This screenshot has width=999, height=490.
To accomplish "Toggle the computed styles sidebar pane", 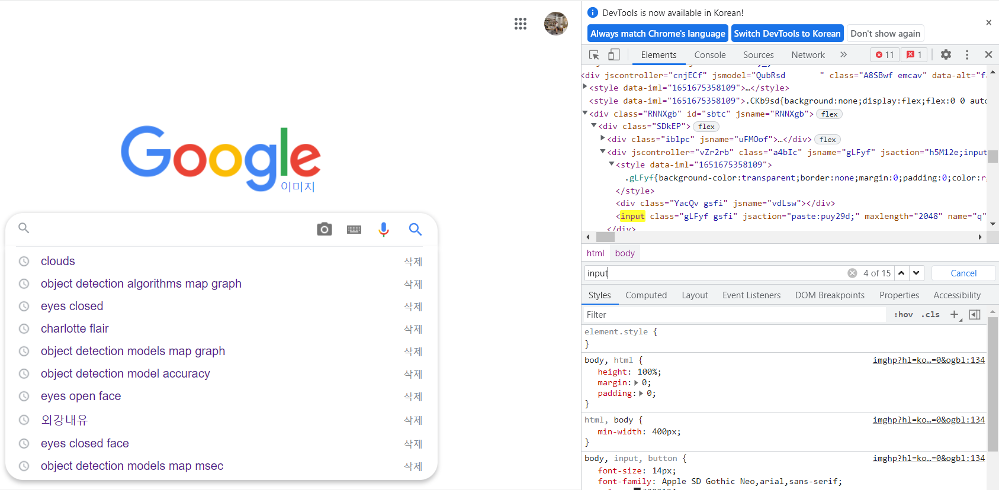I will [975, 314].
